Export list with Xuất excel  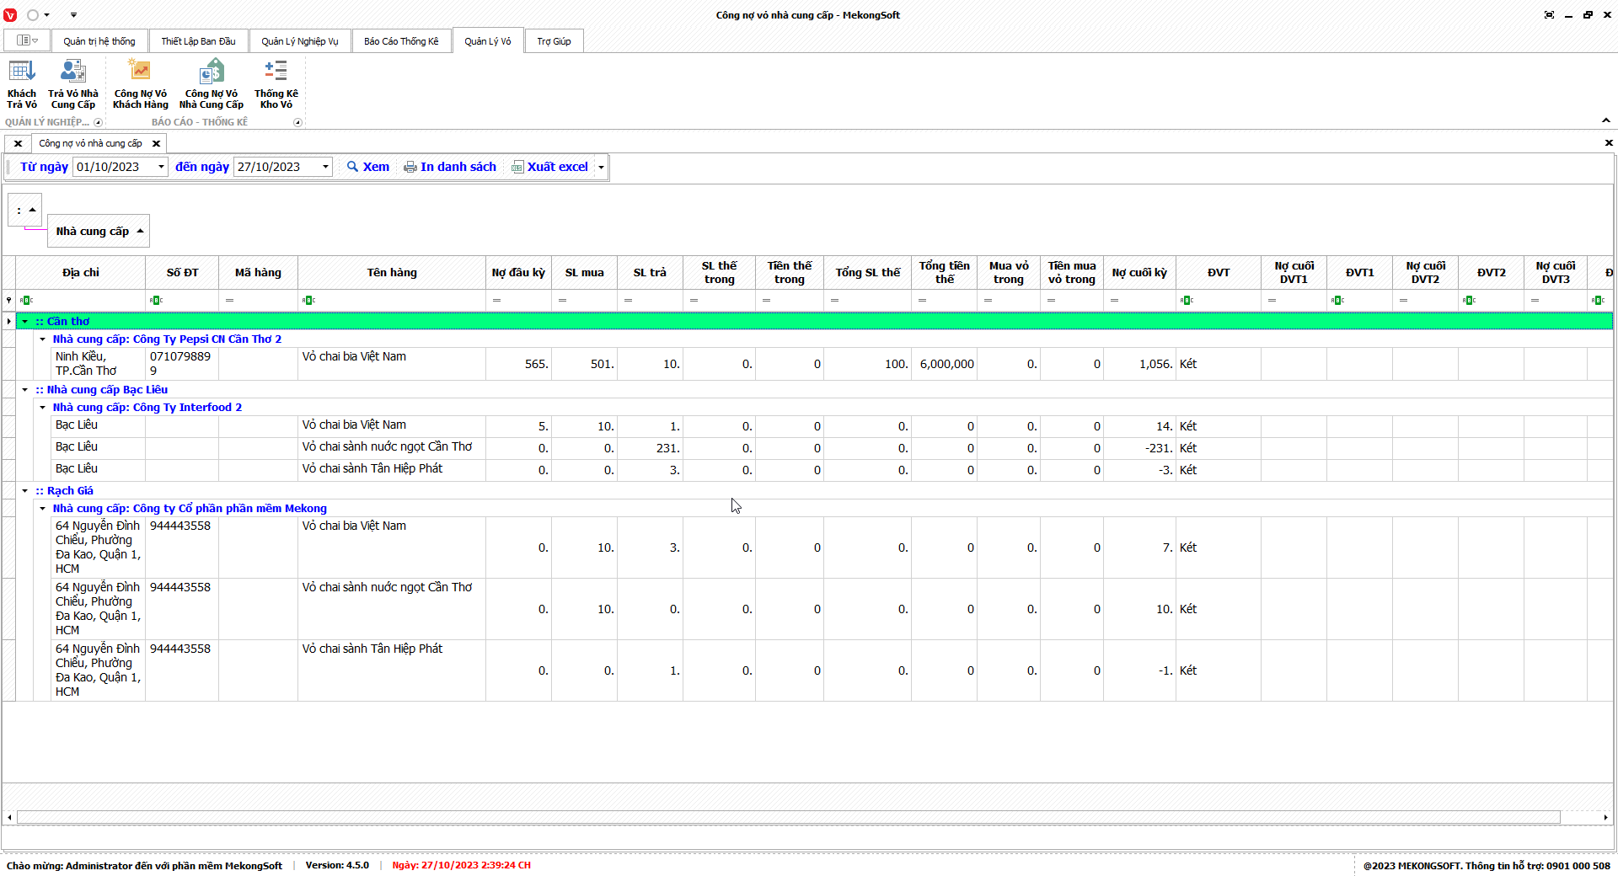tap(550, 167)
